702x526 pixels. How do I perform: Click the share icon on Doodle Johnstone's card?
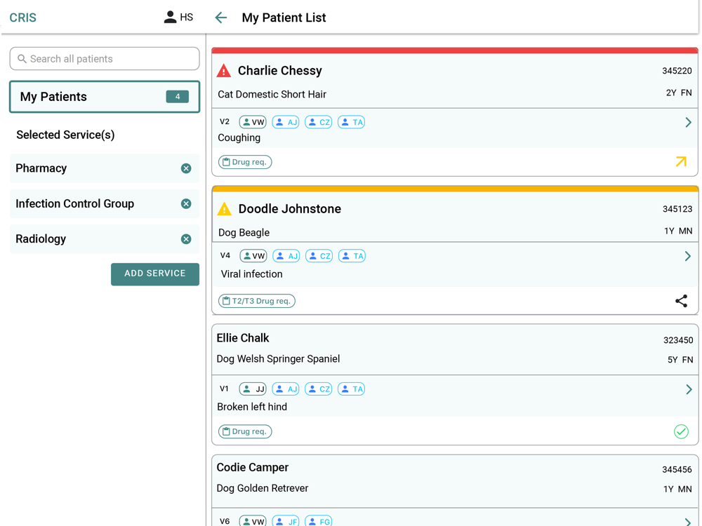coord(681,301)
